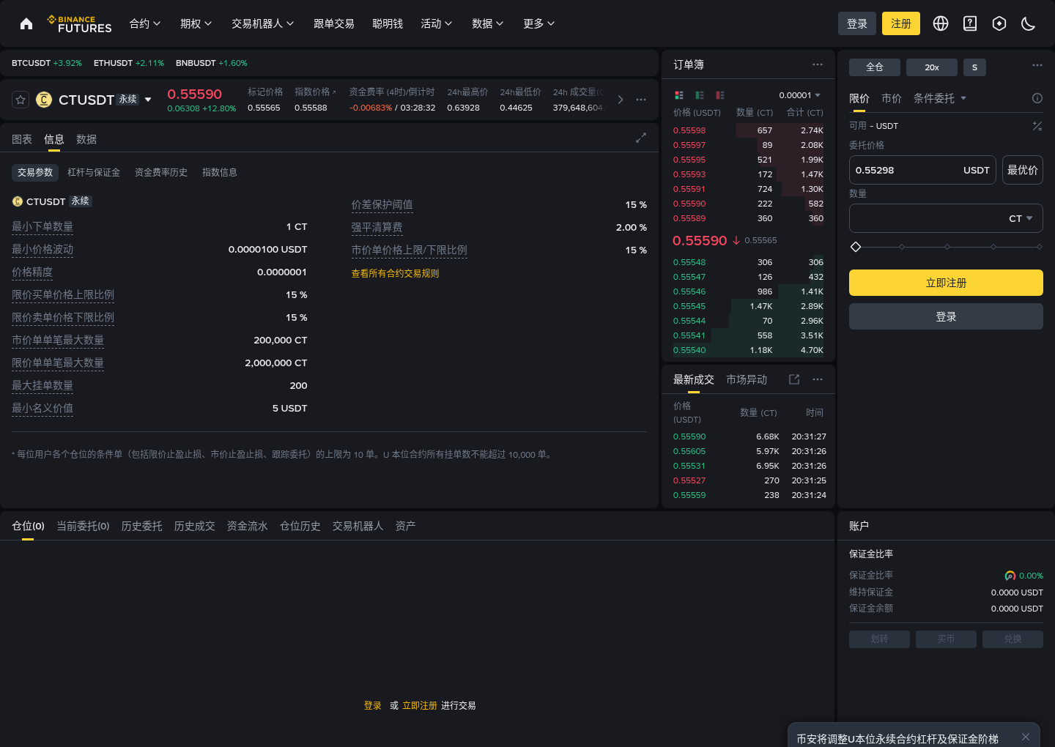
Task: Select 资金费率历史 sub-tab
Action: click(161, 172)
